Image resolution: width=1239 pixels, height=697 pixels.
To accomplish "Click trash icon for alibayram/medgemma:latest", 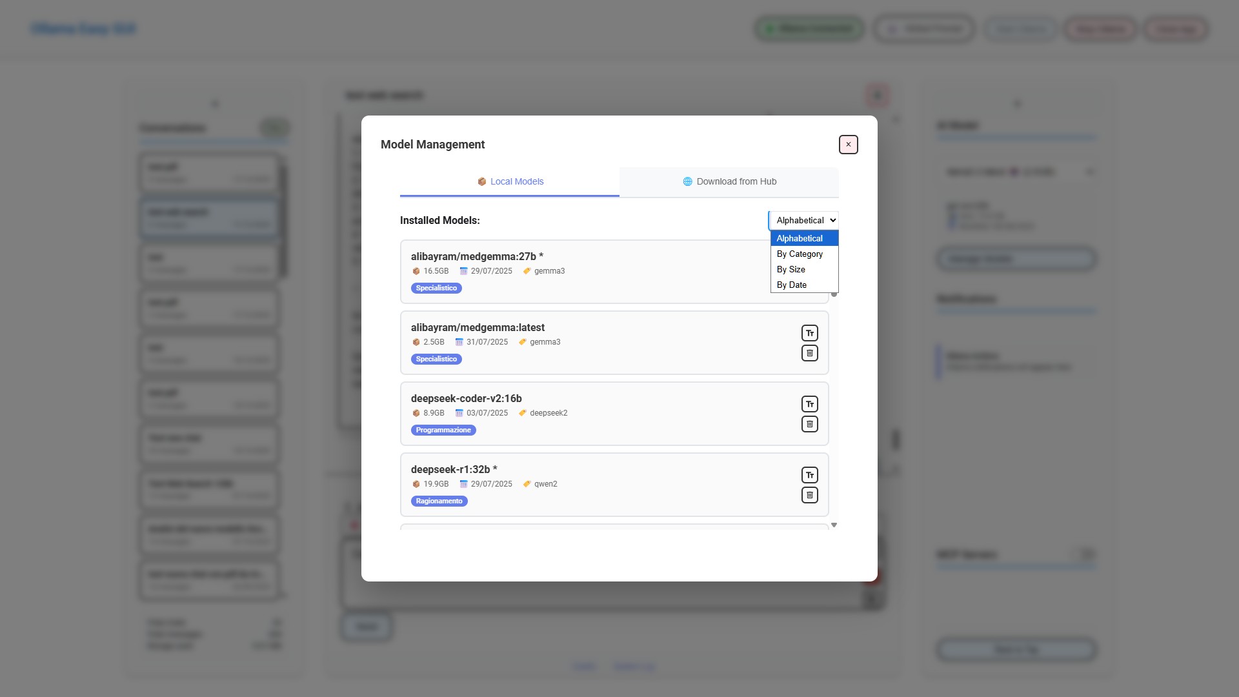I will click(x=809, y=353).
